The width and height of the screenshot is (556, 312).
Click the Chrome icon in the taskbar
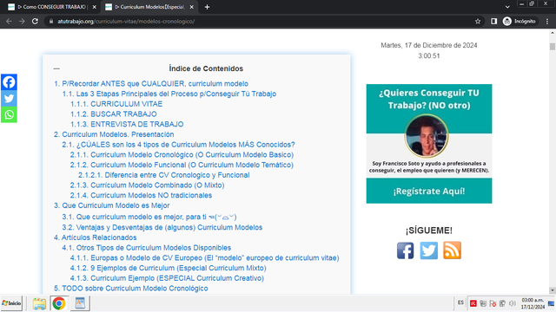point(59,303)
